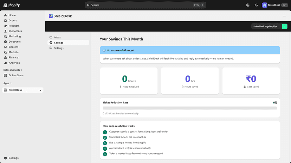Click the bottom Settings gear icon
Viewport: 291px width, 163px height.
pyautogui.click(x=5, y=158)
